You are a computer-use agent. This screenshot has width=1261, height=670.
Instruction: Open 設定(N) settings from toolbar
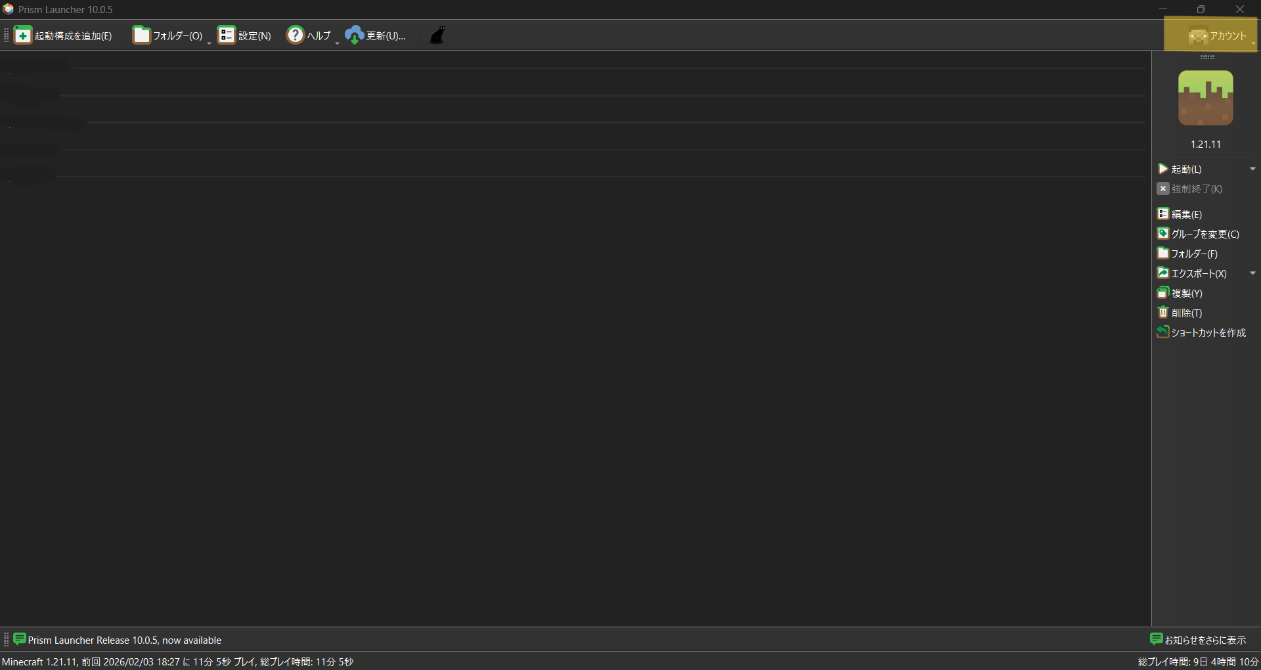pos(244,35)
